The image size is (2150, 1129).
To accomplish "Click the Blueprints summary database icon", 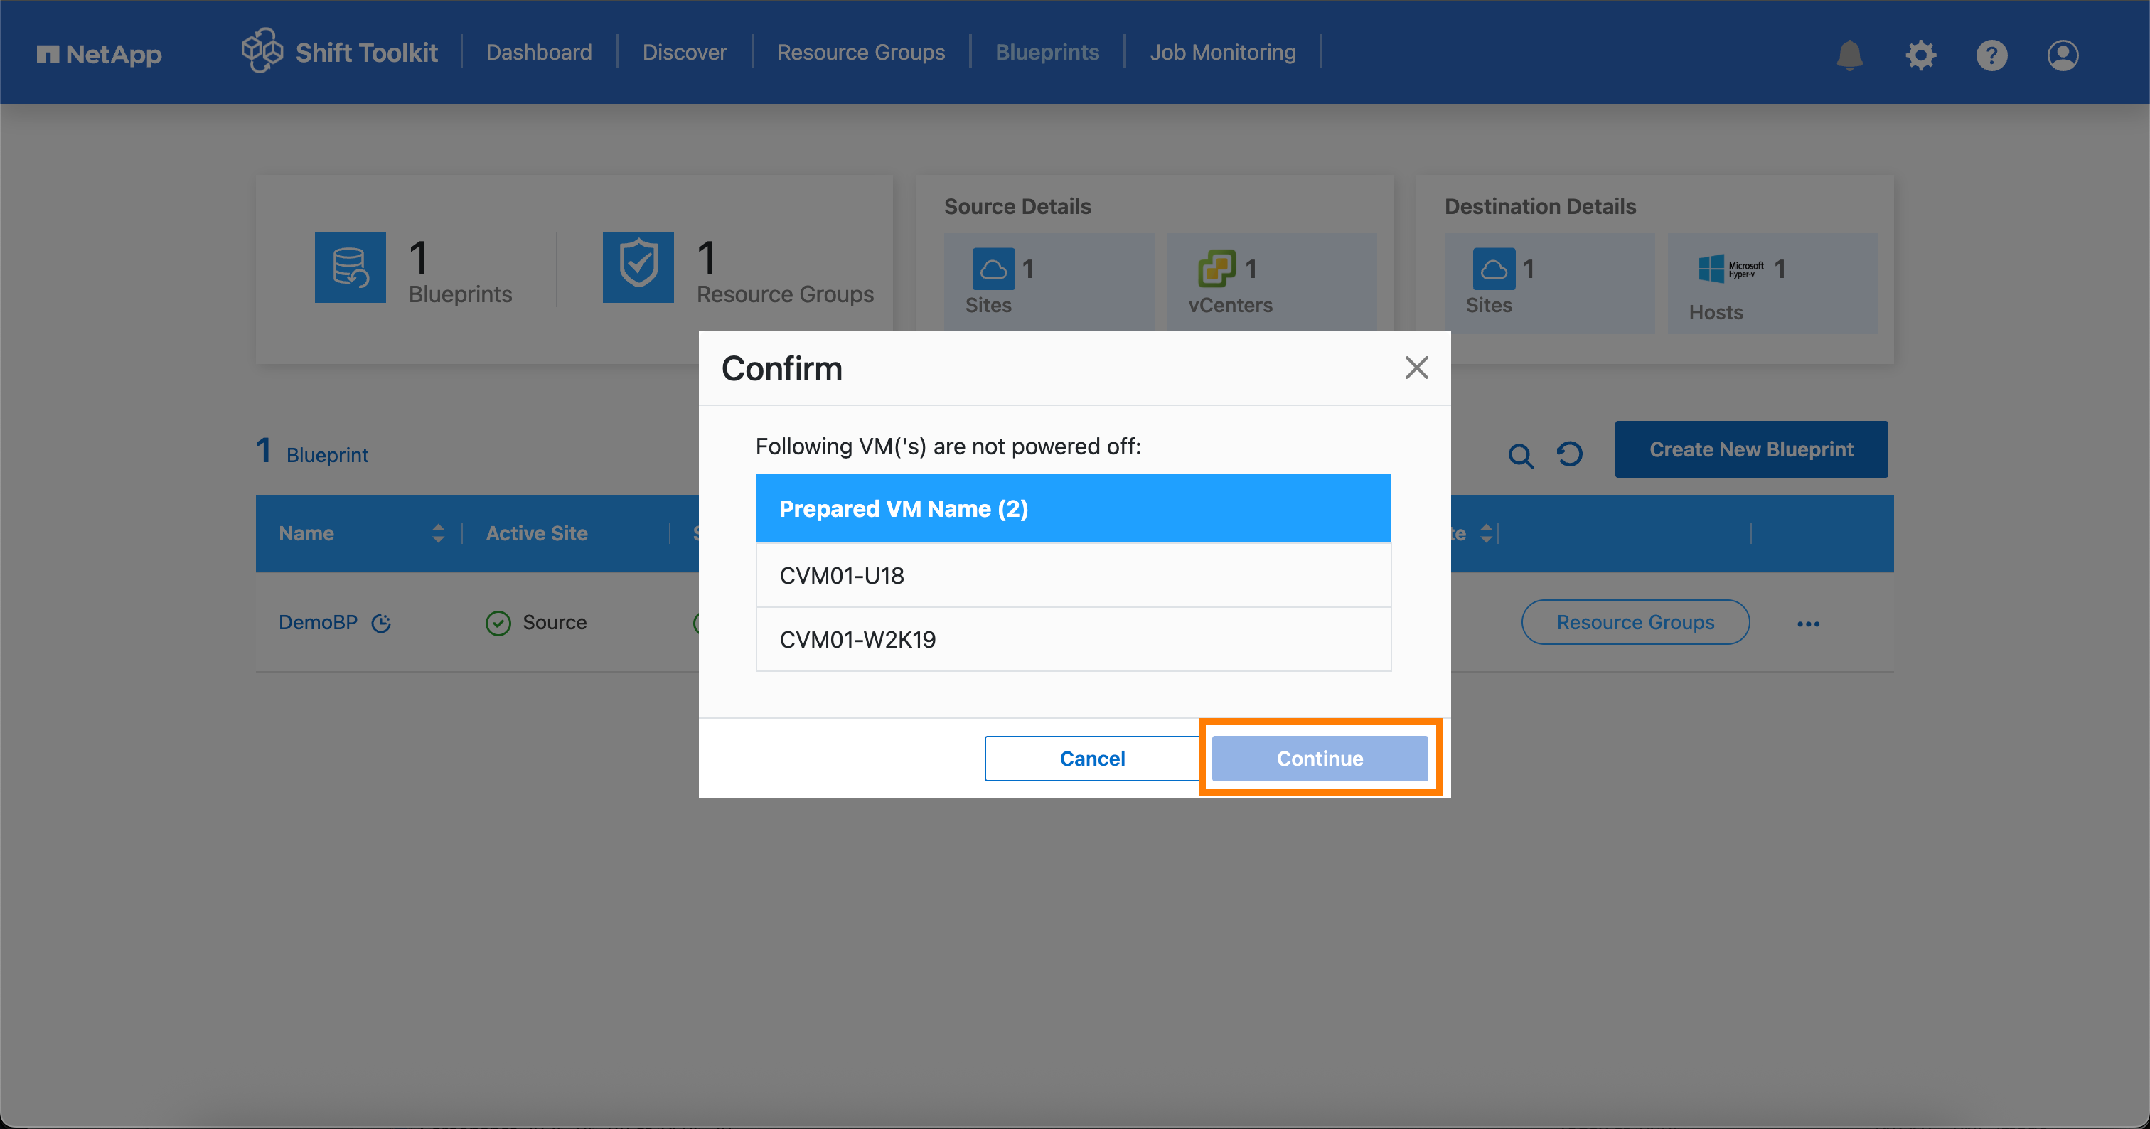I will [x=351, y=267].
